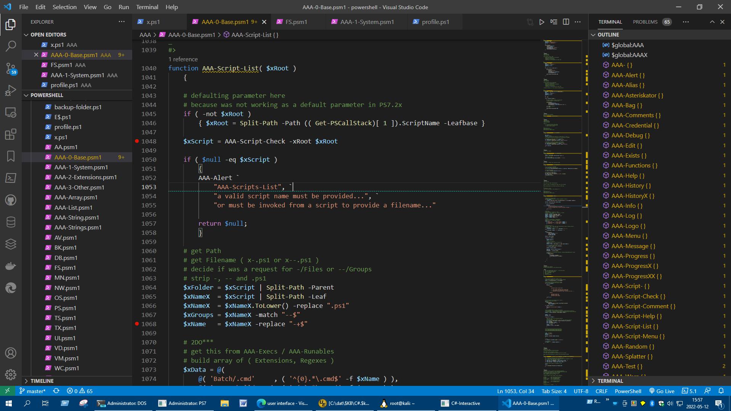The image size is (731, 411).
Task: Click the editor minimap
Action: pos(562,212)
